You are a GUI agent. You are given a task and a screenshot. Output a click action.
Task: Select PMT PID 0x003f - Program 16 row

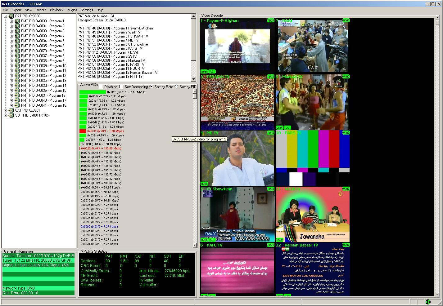tap(43, 95)
